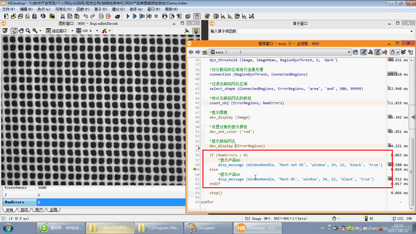The height and width of the screenshot is (234, 416).
Task: Select the NumErrors variable row
Action: point(94,202)
